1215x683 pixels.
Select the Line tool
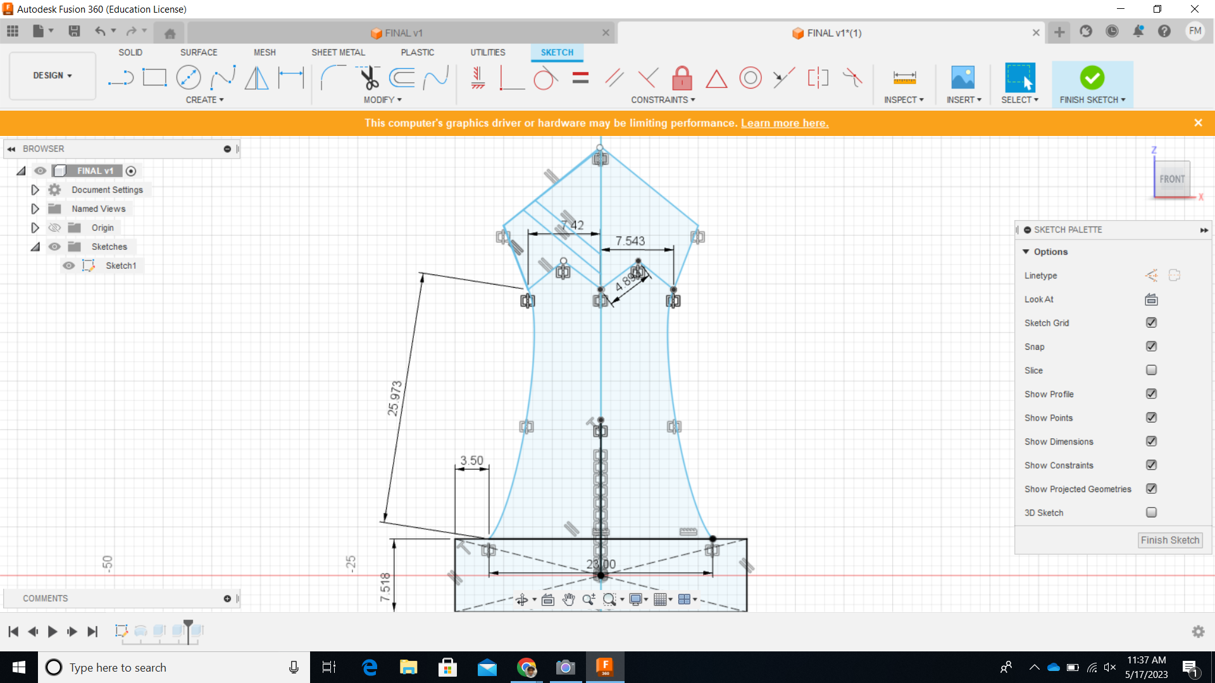point(120,77)
